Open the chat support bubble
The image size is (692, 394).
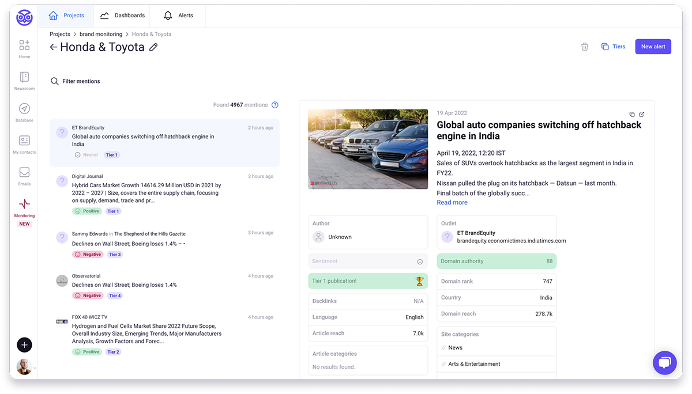pos(664,363)
